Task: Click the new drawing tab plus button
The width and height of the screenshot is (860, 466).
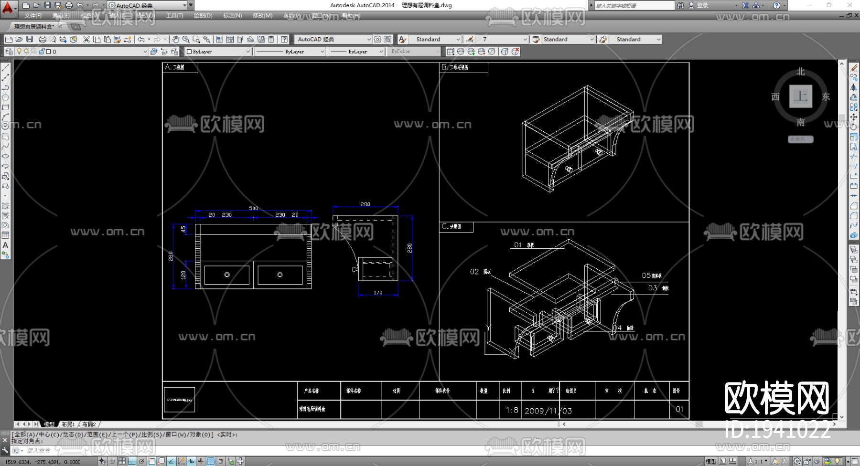Action: (x=76, y=27)
